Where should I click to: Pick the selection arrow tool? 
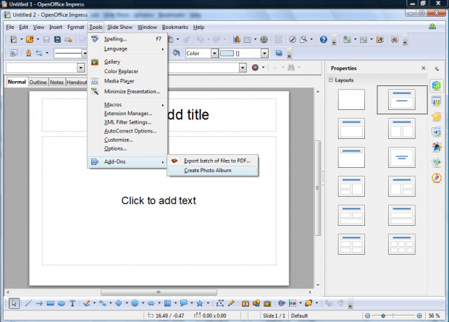coord(14,303)
